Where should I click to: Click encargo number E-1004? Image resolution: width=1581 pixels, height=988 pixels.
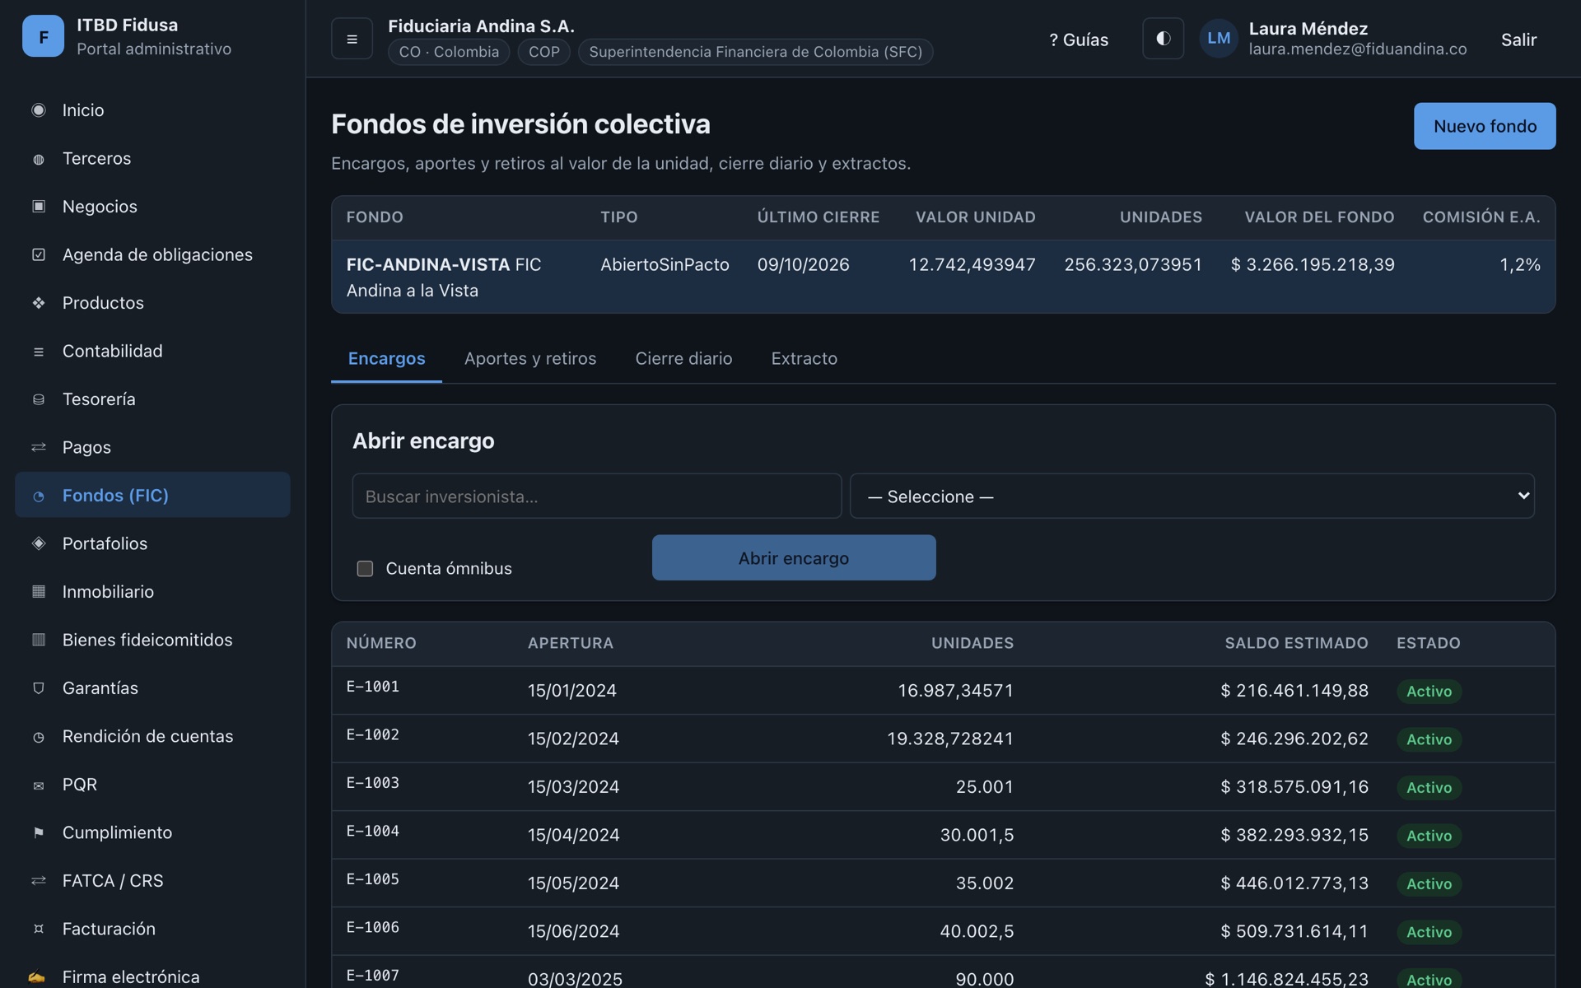(x=372, y=832)
